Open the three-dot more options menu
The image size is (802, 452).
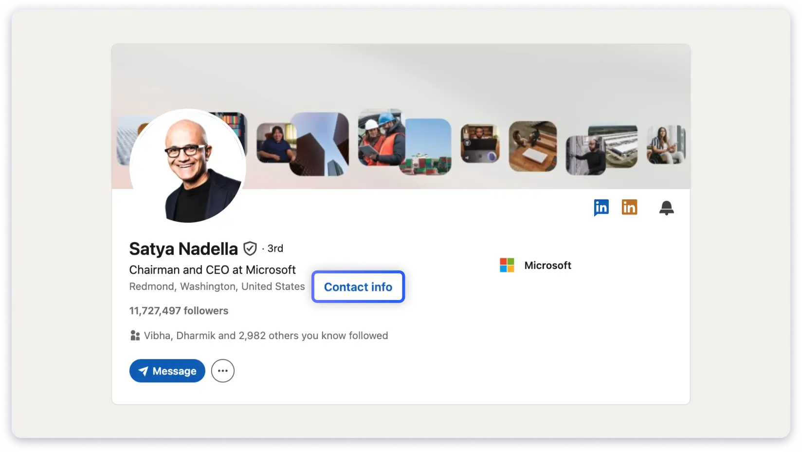click(222, 371)
